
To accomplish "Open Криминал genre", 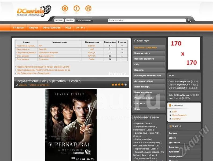I will pos(174,152).
